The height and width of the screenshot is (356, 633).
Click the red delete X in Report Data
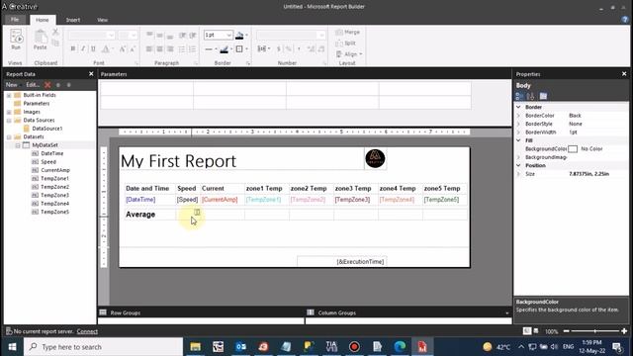coord(47,85)
